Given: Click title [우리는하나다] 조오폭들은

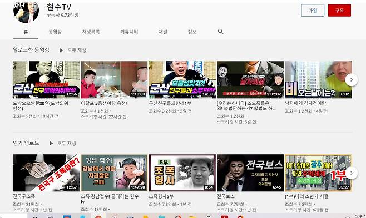Looking at the screenshot, I should tap(246, 105).
